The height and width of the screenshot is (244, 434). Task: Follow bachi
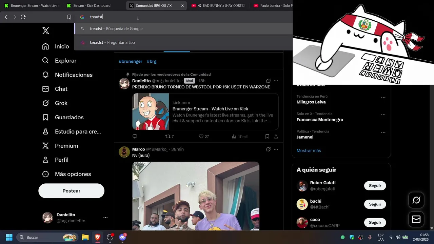(x=375, y=204)
